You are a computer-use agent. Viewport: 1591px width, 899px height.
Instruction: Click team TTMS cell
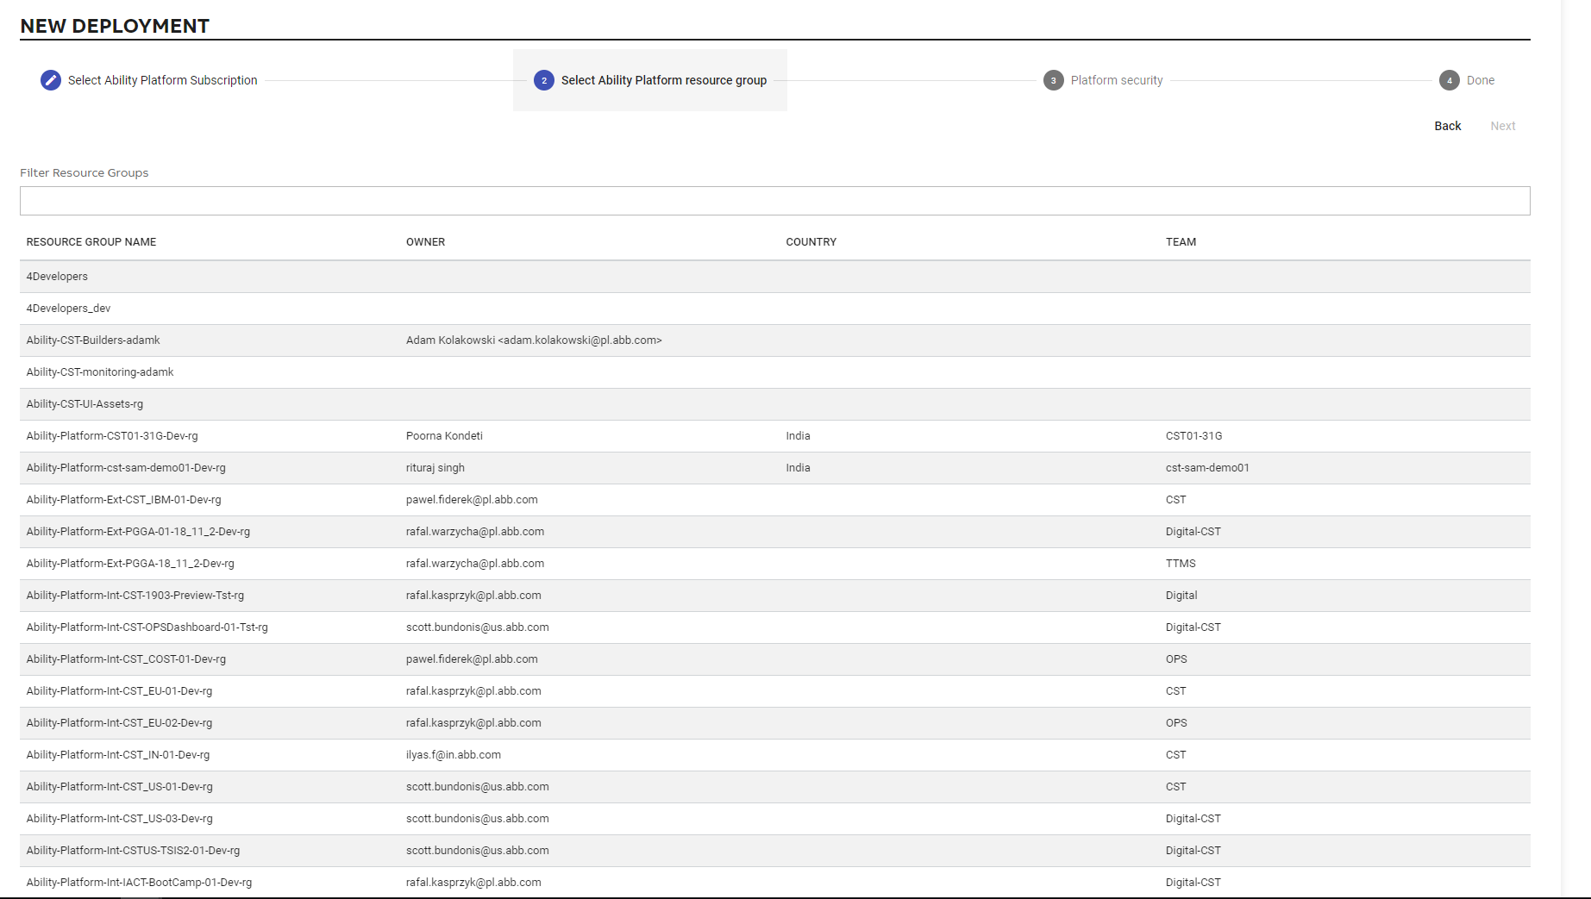coord(1181,564)
